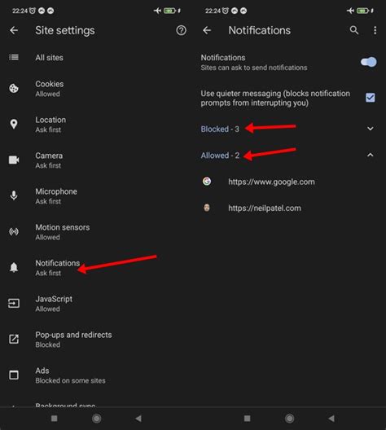The width and height of the screenshot is (386, 430).
Task: Open Ads settings
Action: (x=96, y=375)
